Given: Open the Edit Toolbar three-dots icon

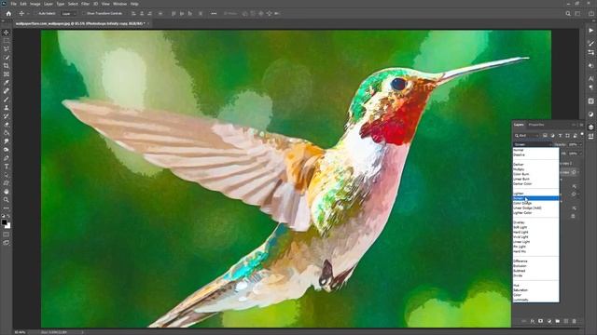Looking at the screenshot, I should tap(7, 208).
